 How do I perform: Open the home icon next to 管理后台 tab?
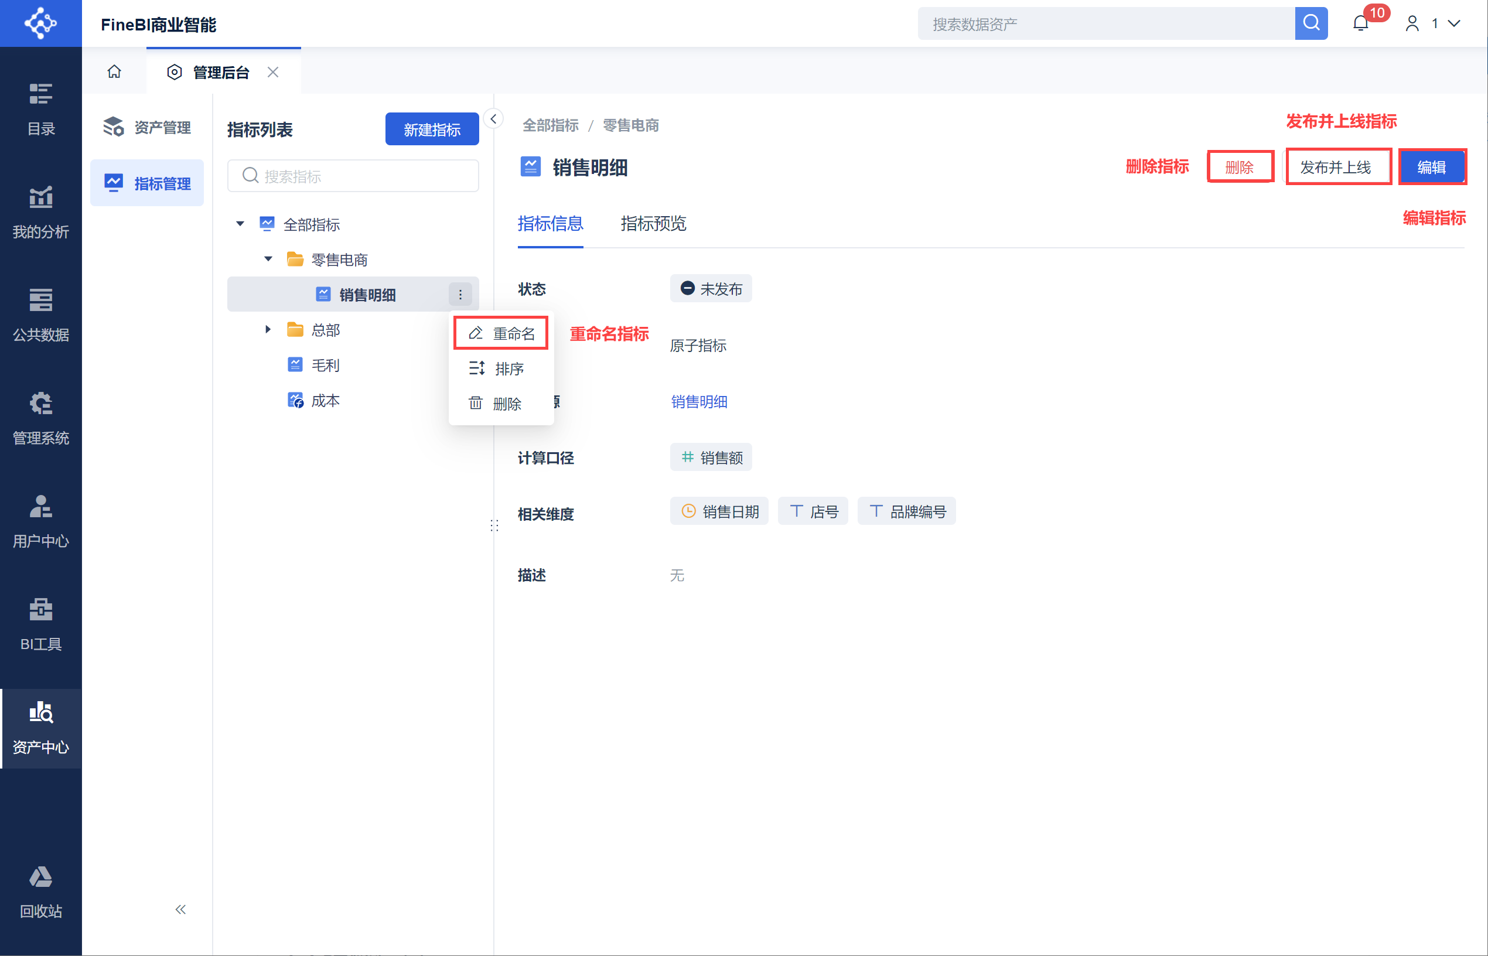(x=114, y=71)
